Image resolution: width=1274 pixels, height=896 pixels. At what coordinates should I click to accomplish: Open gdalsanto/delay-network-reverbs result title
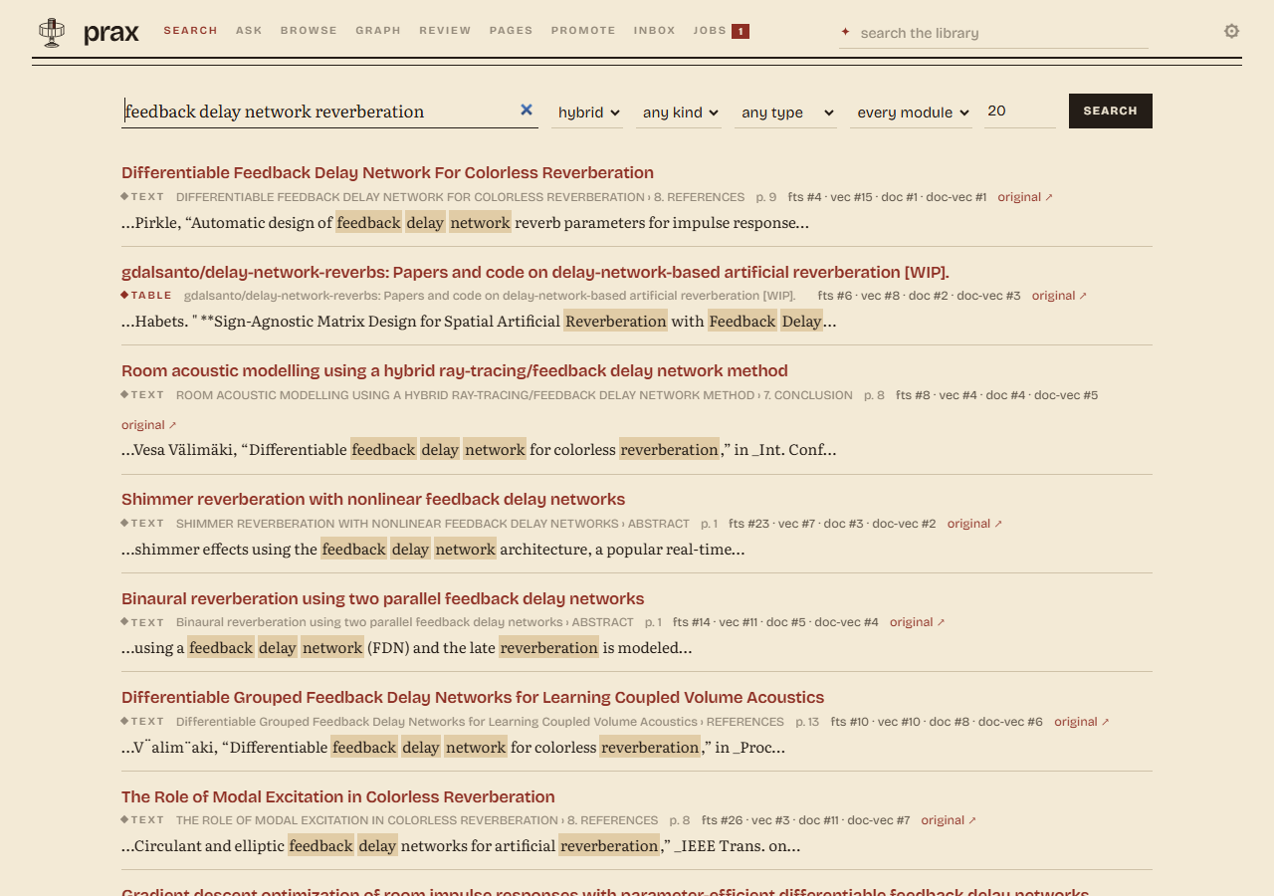[535, 272]
